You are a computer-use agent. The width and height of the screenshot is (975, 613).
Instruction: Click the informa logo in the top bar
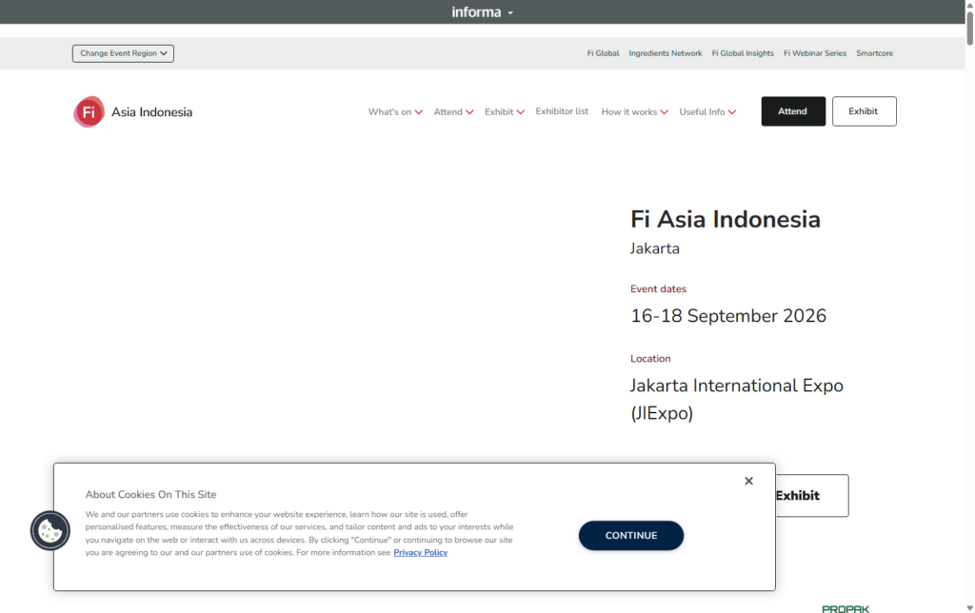point(476,11)
